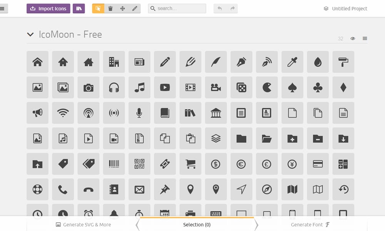Select the calculator icon
Viewport: 385px width, 231px height.
click(x=343, y=164)
